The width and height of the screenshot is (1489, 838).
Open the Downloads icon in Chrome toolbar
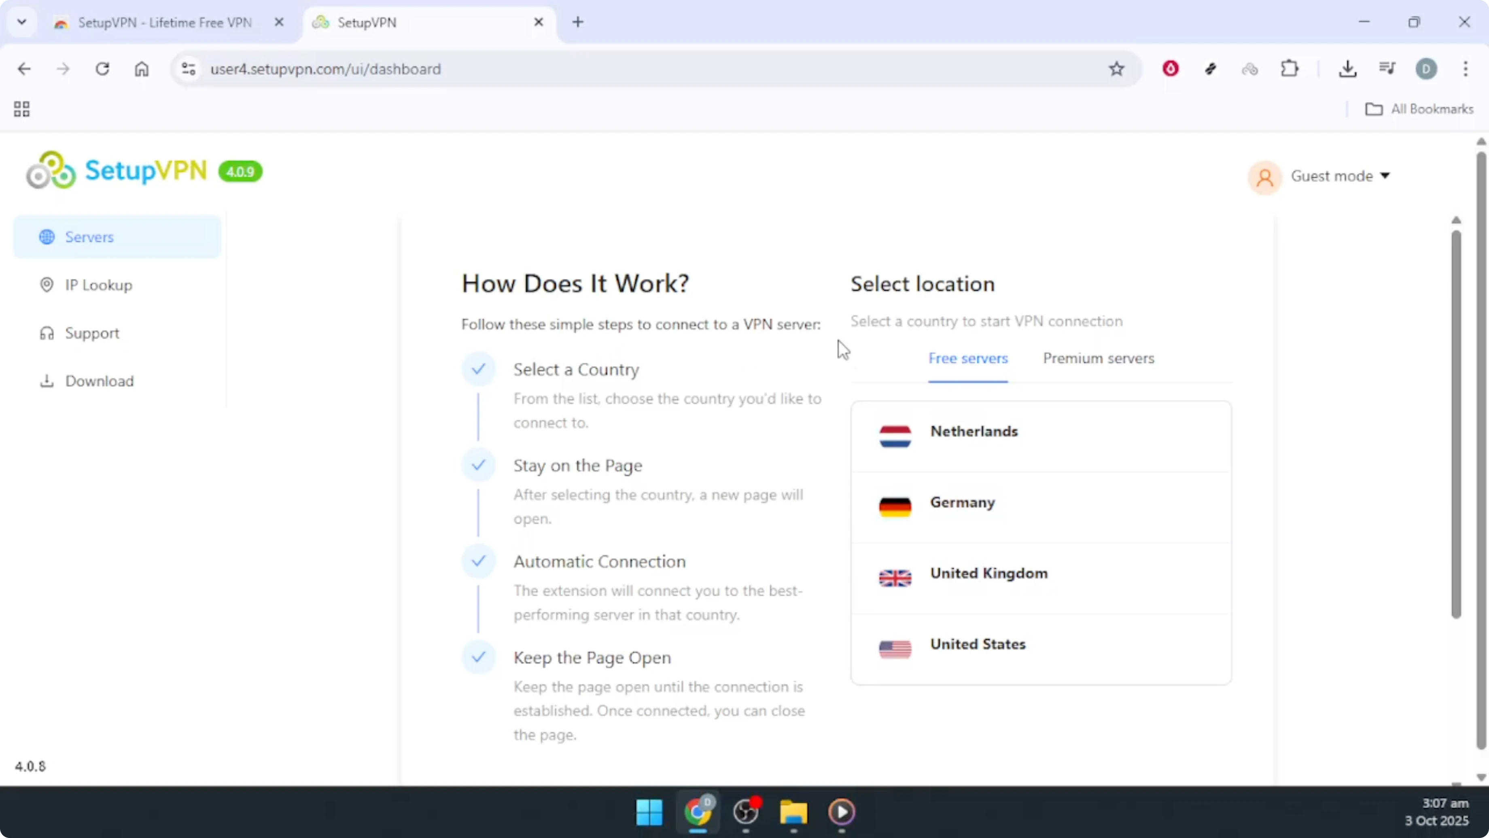pos(1348,69)
